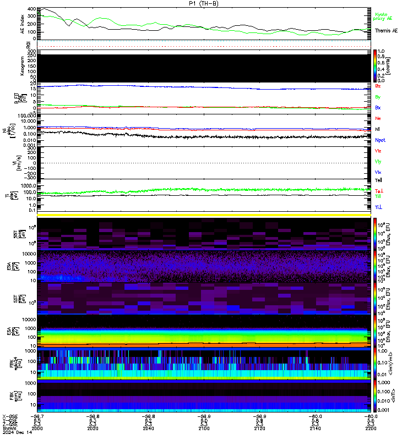This screenshot has width=413, height=440.
Task: Click the plot title "P1 (TH-B)"
Action: 203,3
